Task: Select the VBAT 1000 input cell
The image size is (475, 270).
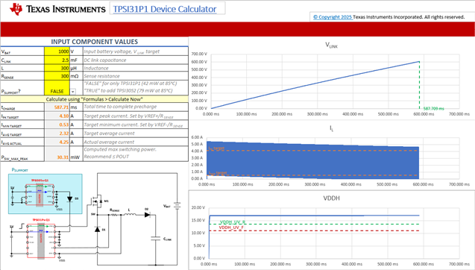Action: (57, 51)
